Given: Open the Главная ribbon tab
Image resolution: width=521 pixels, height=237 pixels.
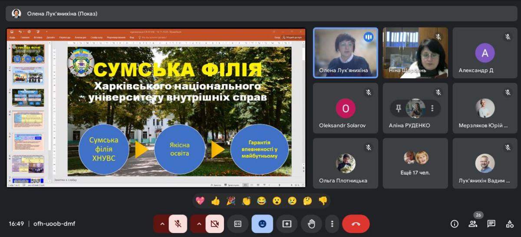Looking at the screenshot, I should pos(26,38).
